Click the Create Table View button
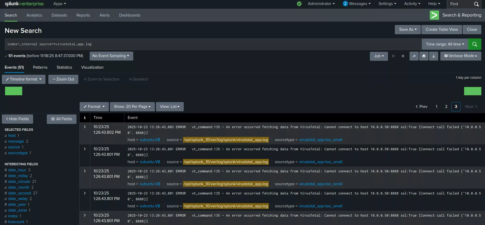The image size is (485, 225). (x=442, y=29)
